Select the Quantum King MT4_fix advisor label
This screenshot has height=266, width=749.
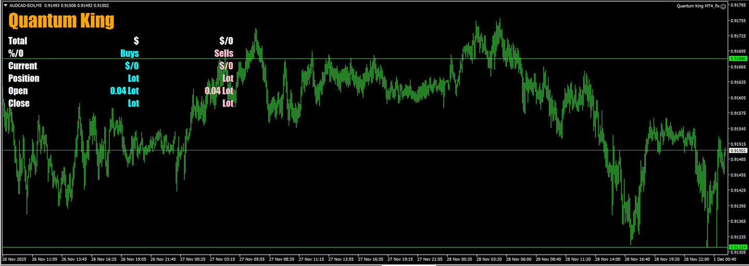pos(698,6)
